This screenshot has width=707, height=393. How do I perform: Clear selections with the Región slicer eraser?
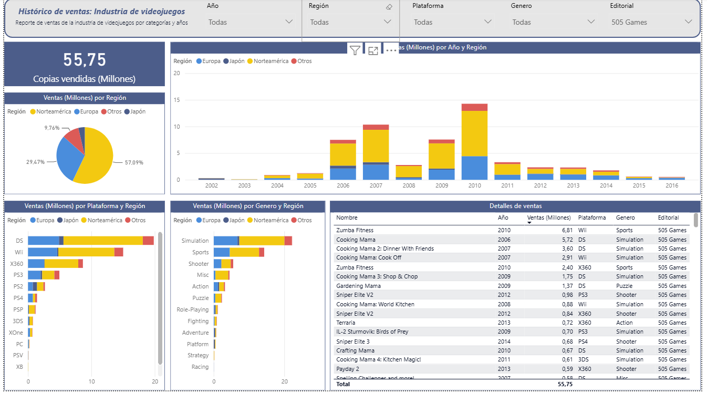[x=389, y=7]
